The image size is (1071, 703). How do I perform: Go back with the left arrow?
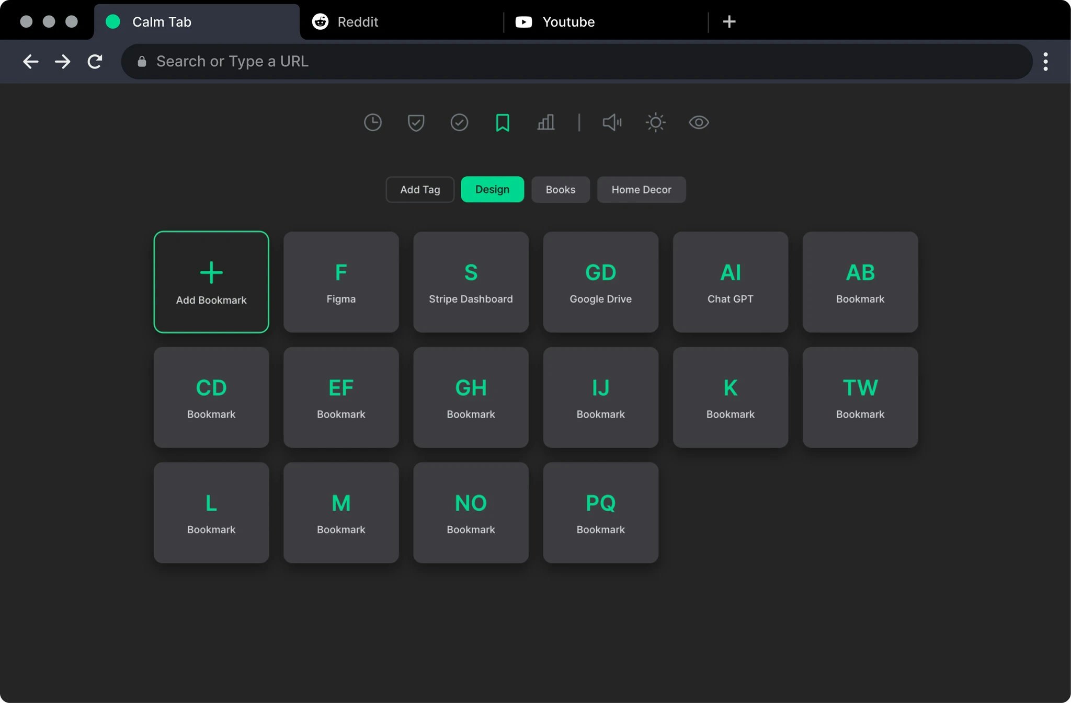pyautogui.click(x=31, y=62)
